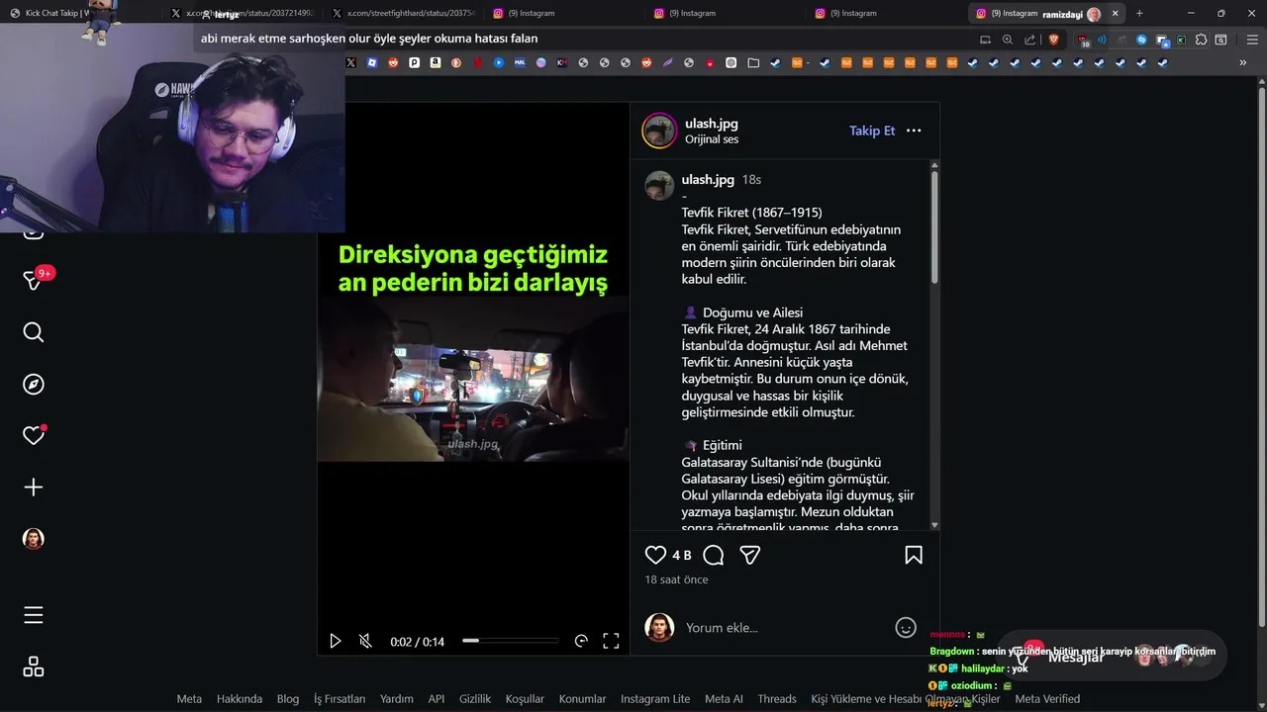Open Koşullar footer link

pyautogui.click(x=525, y=699)
